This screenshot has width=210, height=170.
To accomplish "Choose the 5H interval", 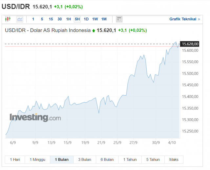I will [x=77, y=19].
